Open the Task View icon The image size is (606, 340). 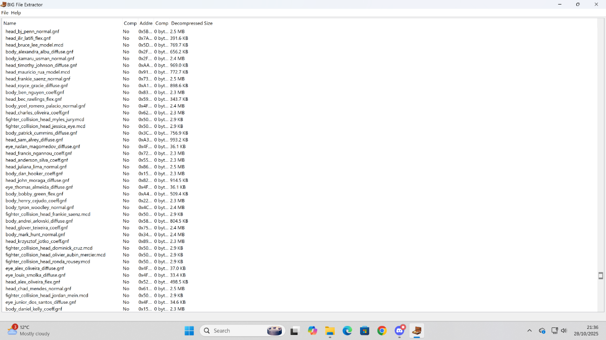(x=295, y=330)
